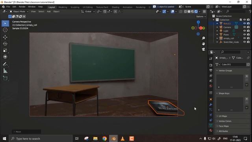Add a new vertex group with plus
The width and height of the screenshot is (252, 142).
pyautogui.click(x=247, y=76)
